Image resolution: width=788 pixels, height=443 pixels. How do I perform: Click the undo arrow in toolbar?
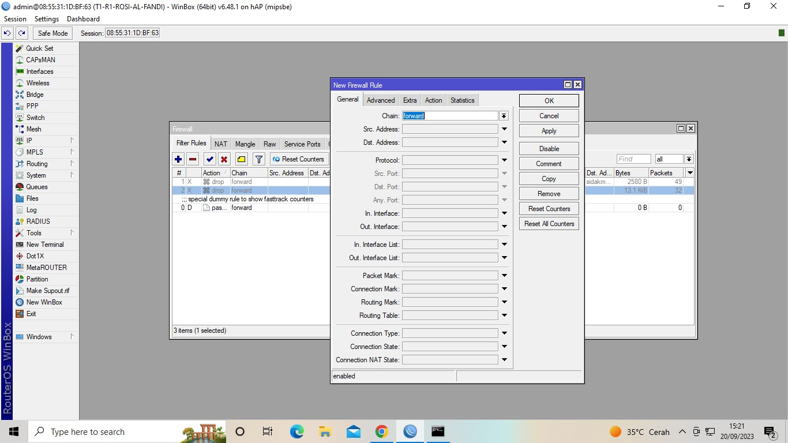tap(8, 33)
